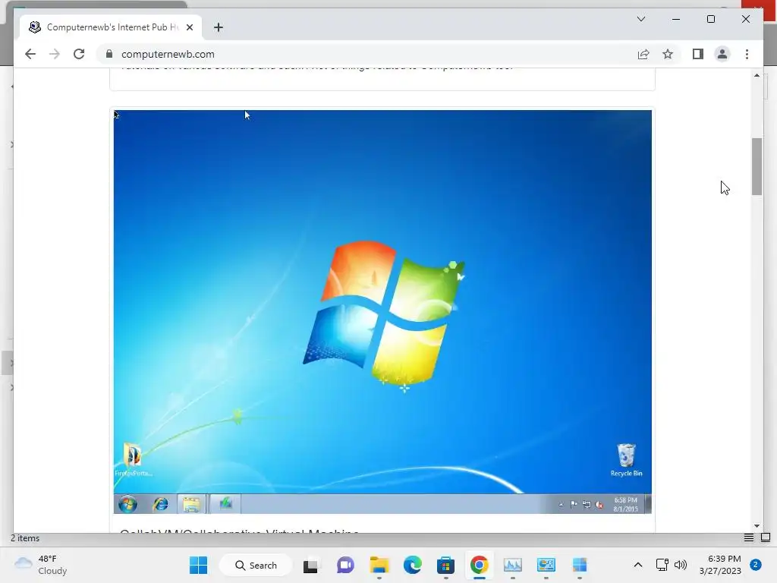
Task: Open the Chrome three-dot menu
Action: coord(747,54)
